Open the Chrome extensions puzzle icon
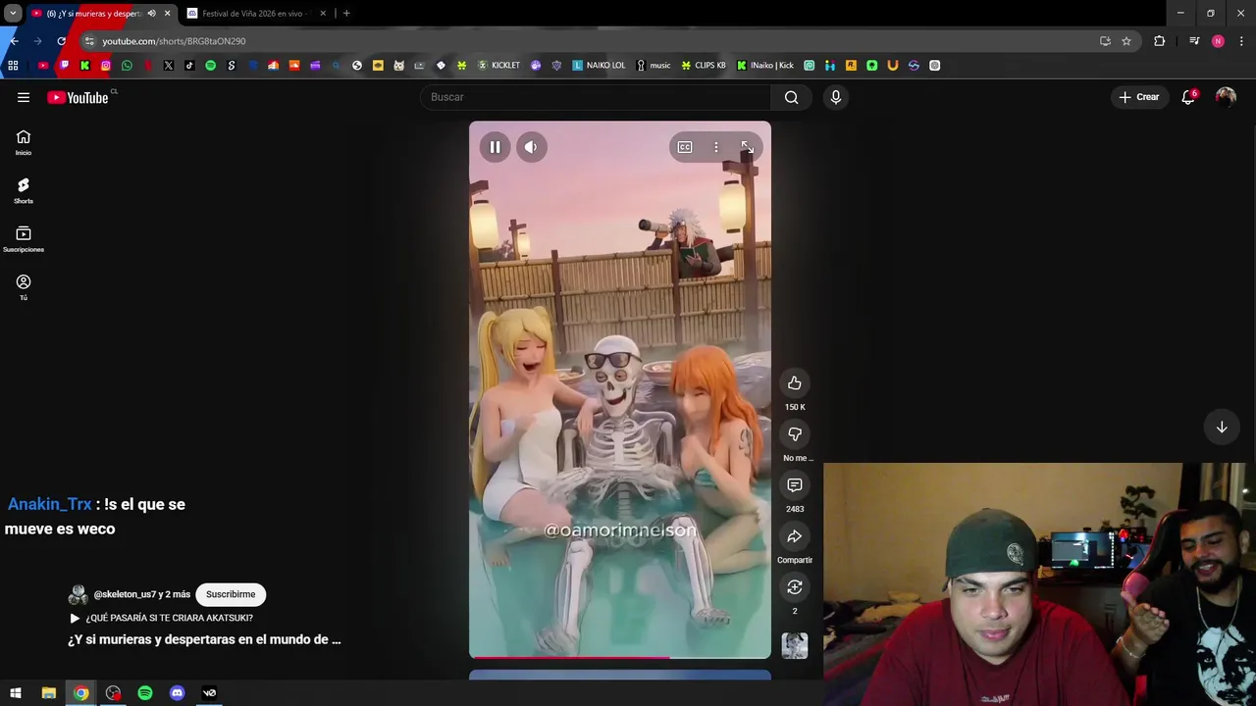Image resolution: width=1256 pixels, height=706 pixels. [1160, 41]
